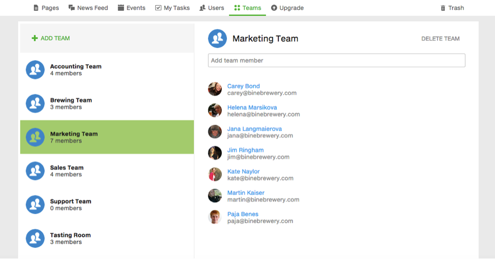
Task: Click the Brewing Team group icon
Action: tap(35, 104)
